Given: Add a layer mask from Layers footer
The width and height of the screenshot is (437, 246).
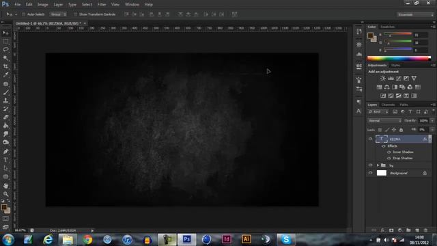Looking at the screenshot, I should point(391,230).
